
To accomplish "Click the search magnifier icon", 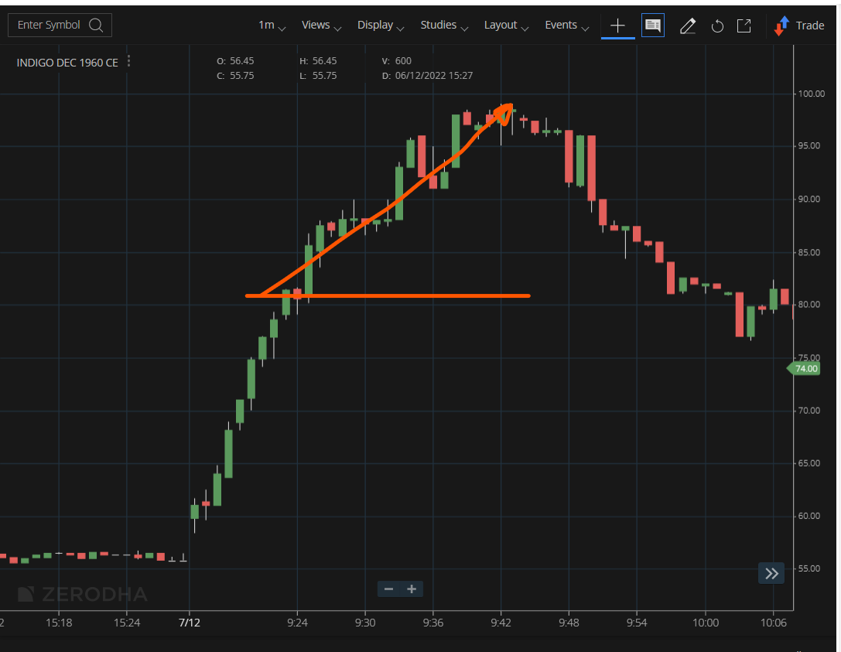I will [x=96, y=26].
